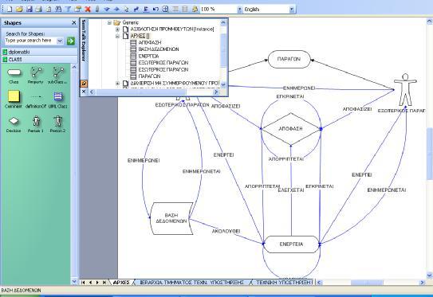Toggle the SemTalk Explorer pin icon
This screenshot has width=433, height=297.
tap(84, 84)
